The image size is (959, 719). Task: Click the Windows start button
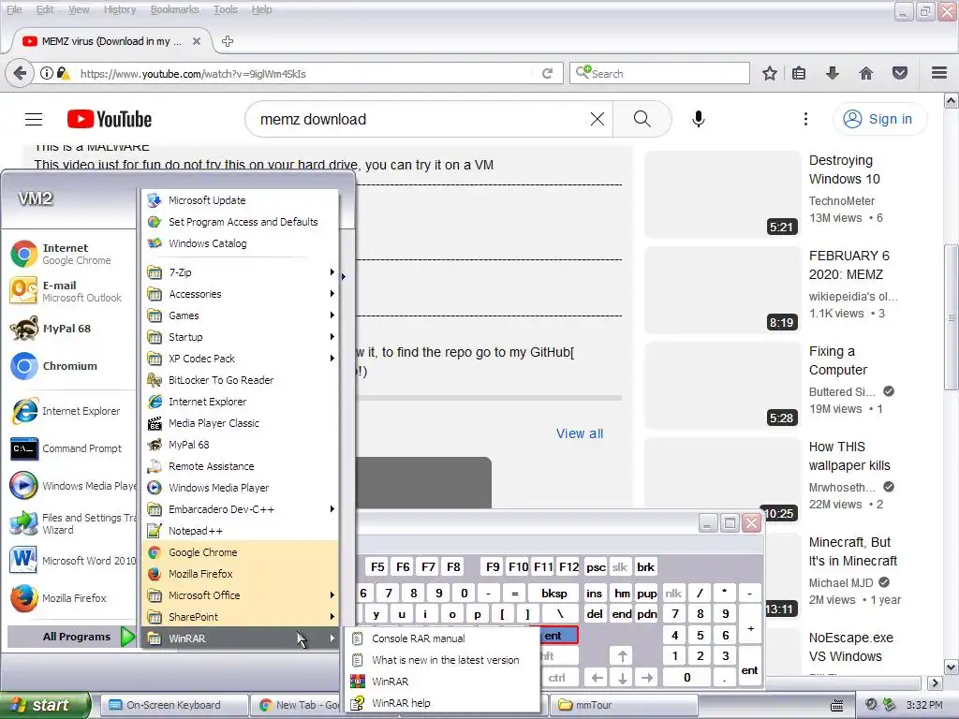pyautogui.click(x=45, y=705)
